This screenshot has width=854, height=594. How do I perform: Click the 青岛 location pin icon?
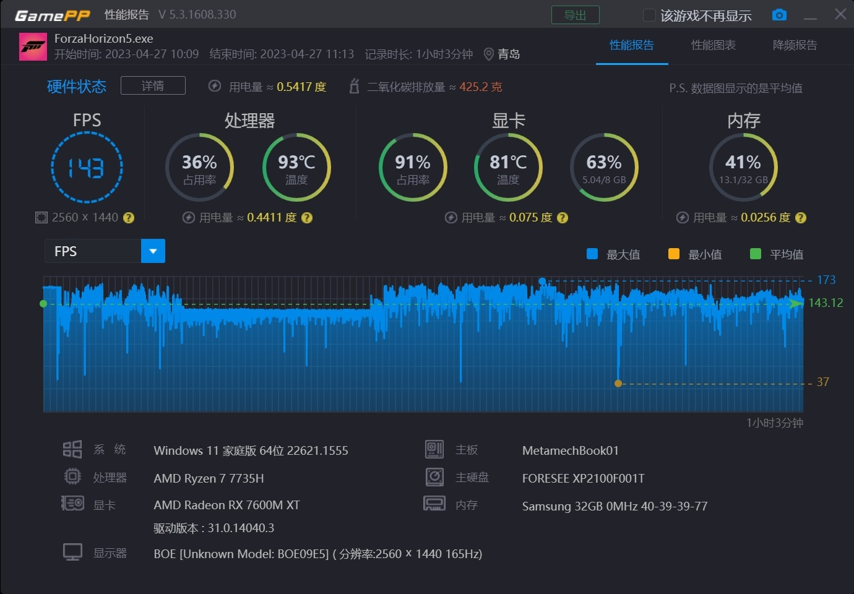(x=488, y=54)
